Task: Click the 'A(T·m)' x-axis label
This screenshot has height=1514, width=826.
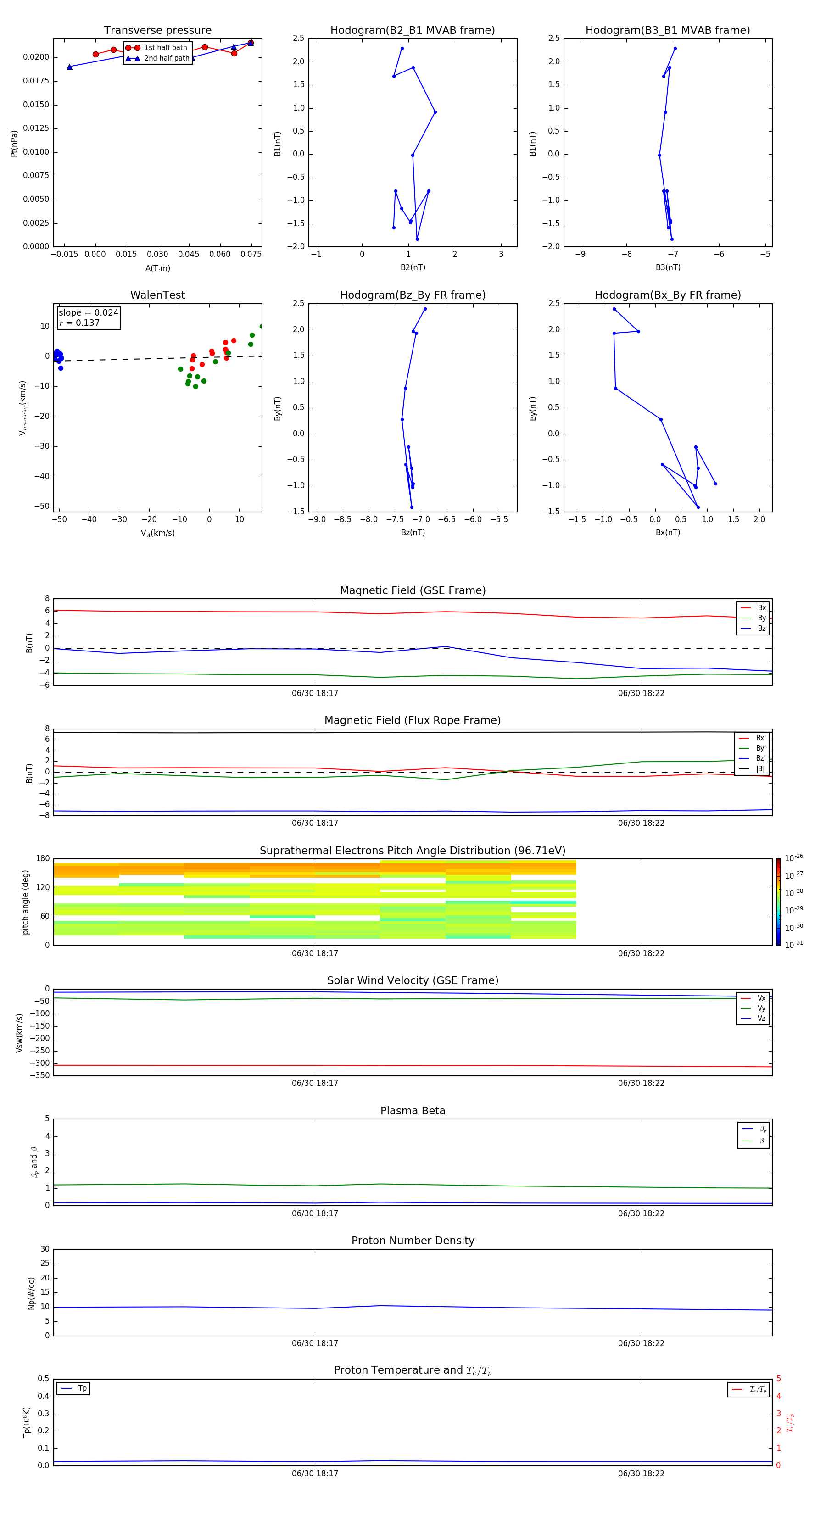Action: pyautogui.click(x=157, y=268)
